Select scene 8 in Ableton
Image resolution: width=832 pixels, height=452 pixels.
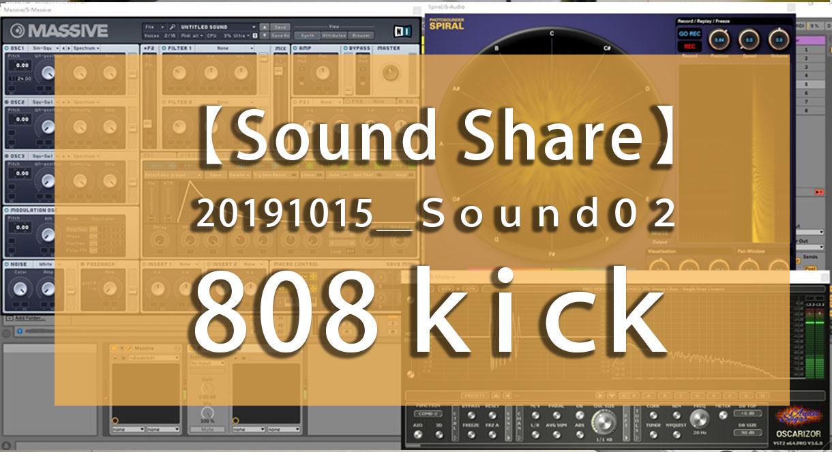point(810,110)
